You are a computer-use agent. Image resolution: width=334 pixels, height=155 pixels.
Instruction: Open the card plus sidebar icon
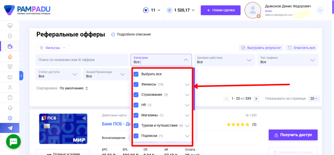click(x=10, y=77)
